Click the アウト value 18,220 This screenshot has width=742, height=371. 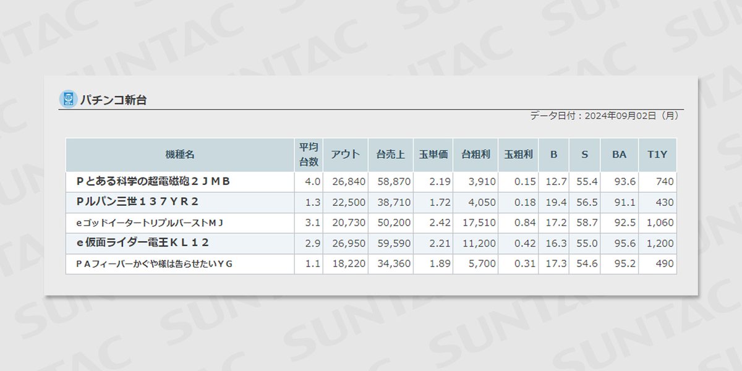(x=349, y=264)
